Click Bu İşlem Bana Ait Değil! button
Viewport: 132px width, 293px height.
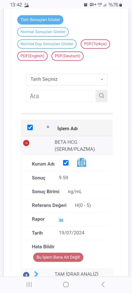click(x=58, y=257)
